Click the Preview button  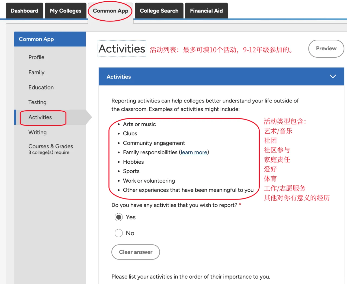326,49
